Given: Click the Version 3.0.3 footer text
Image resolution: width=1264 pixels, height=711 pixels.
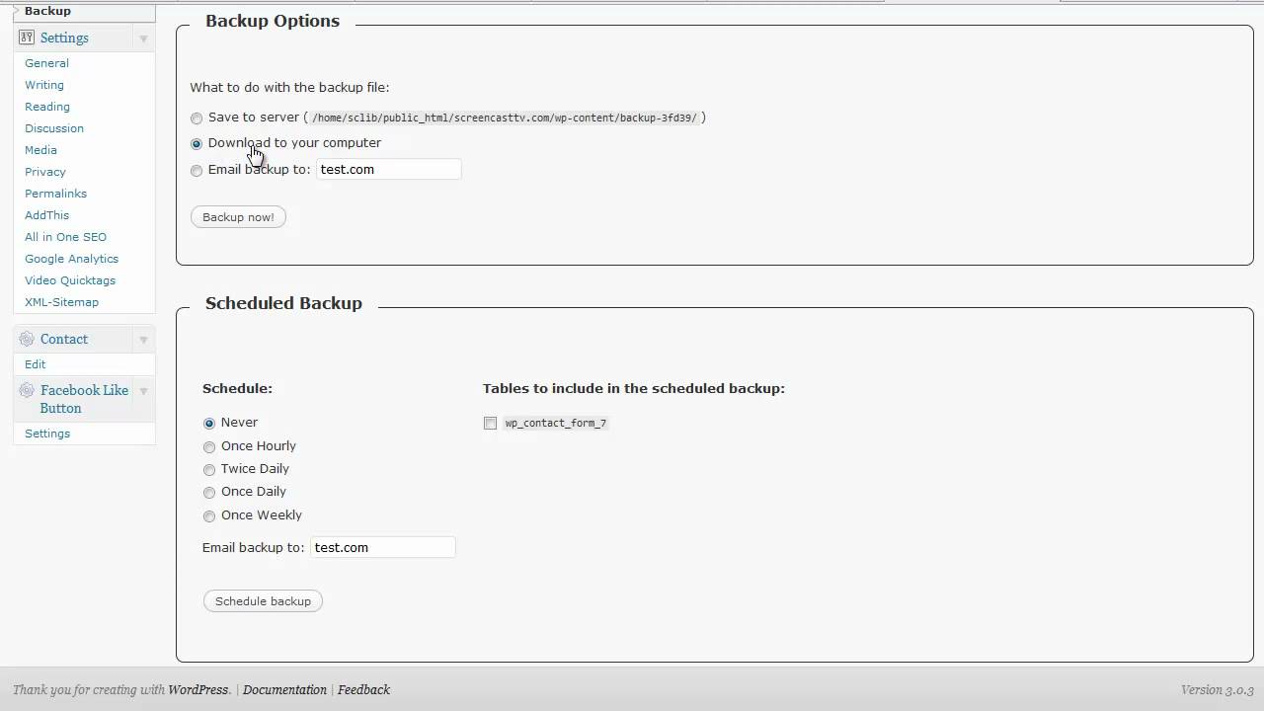Looking at the screenshot, I should click(1217, 690).
